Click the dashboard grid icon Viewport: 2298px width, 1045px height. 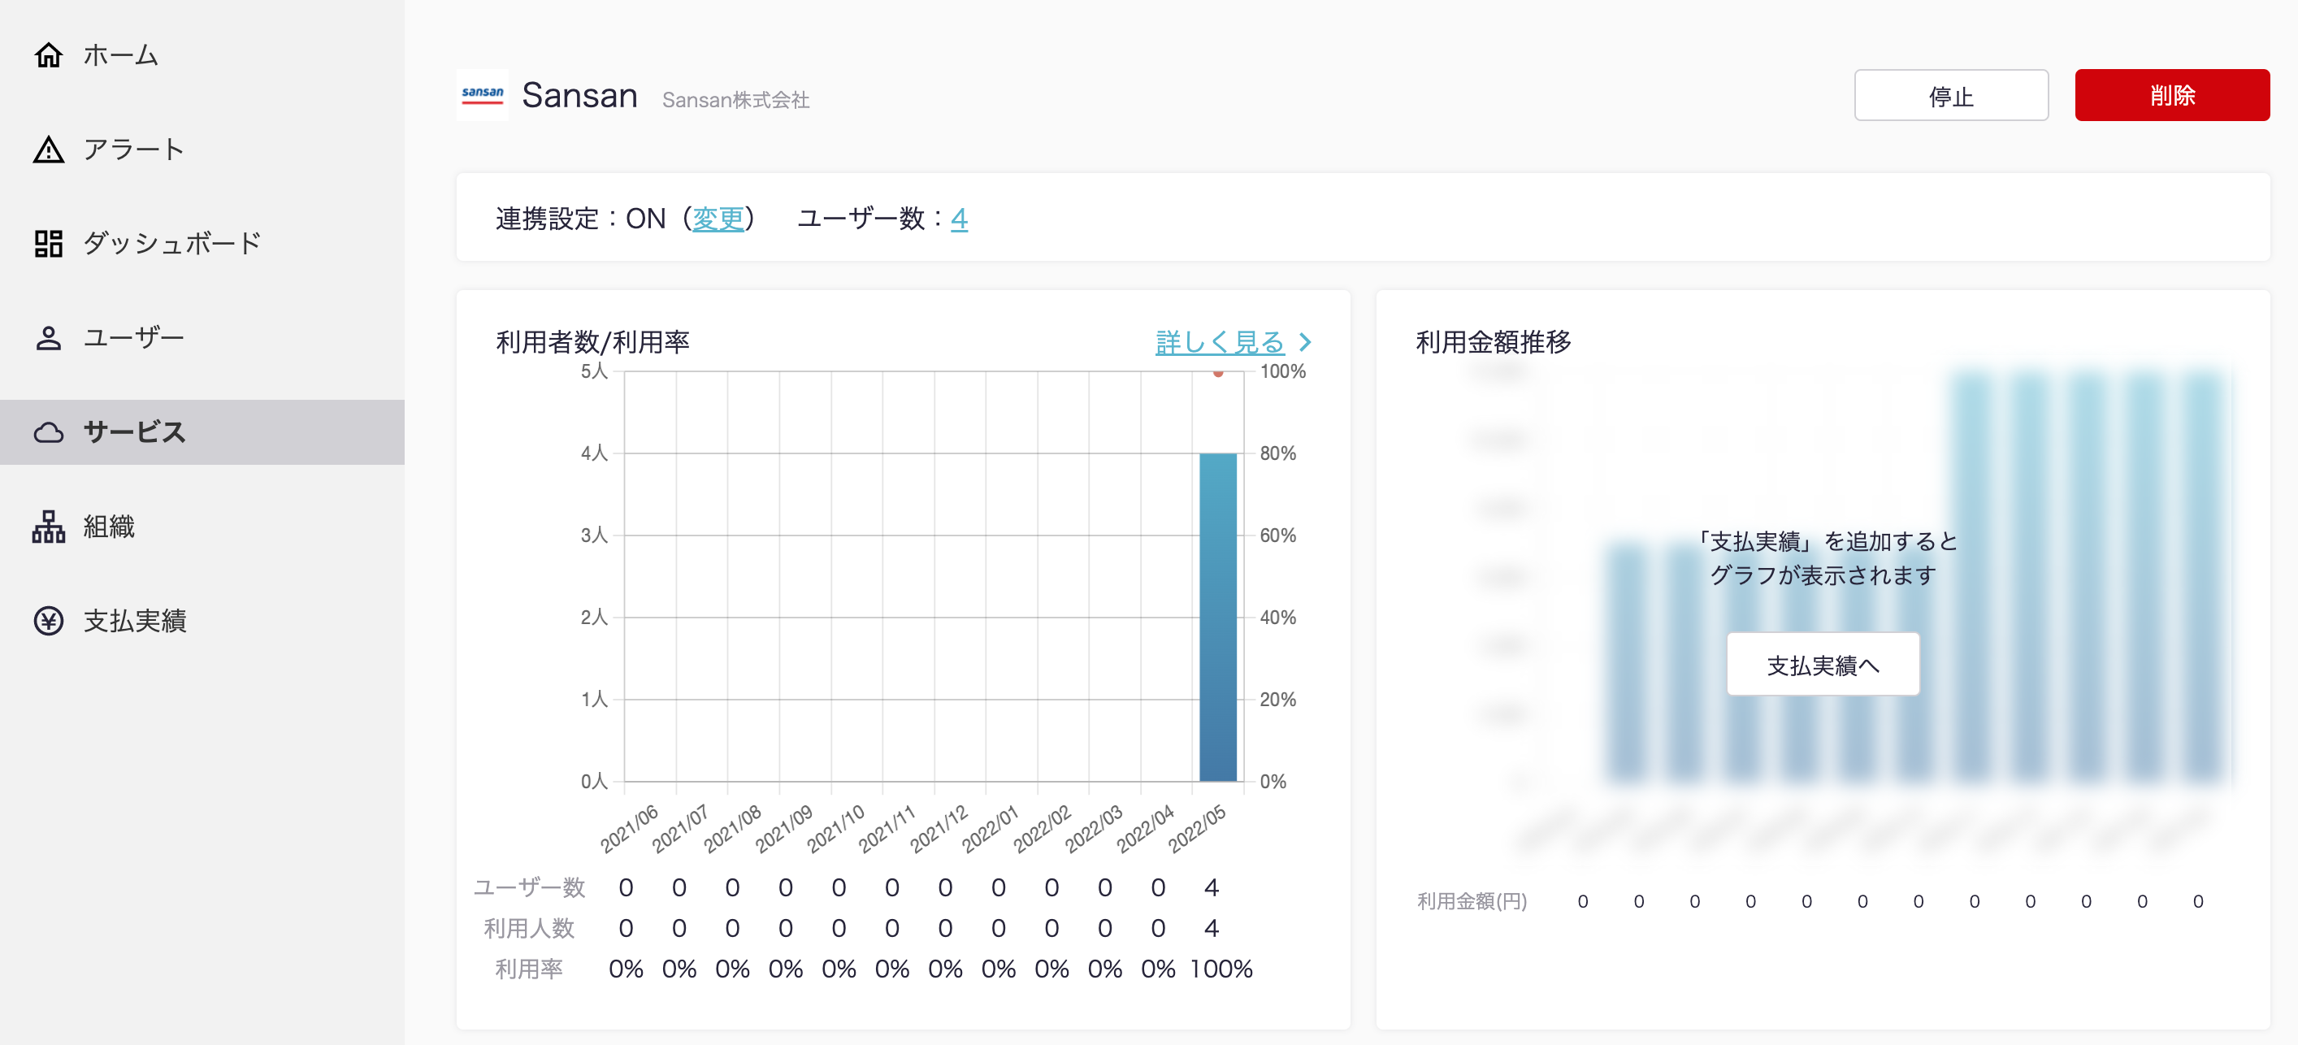click(x=48, y=244)
